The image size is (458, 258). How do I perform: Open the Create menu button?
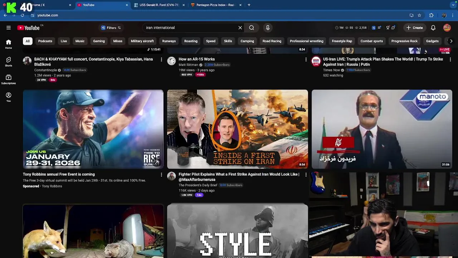[415, 28]
